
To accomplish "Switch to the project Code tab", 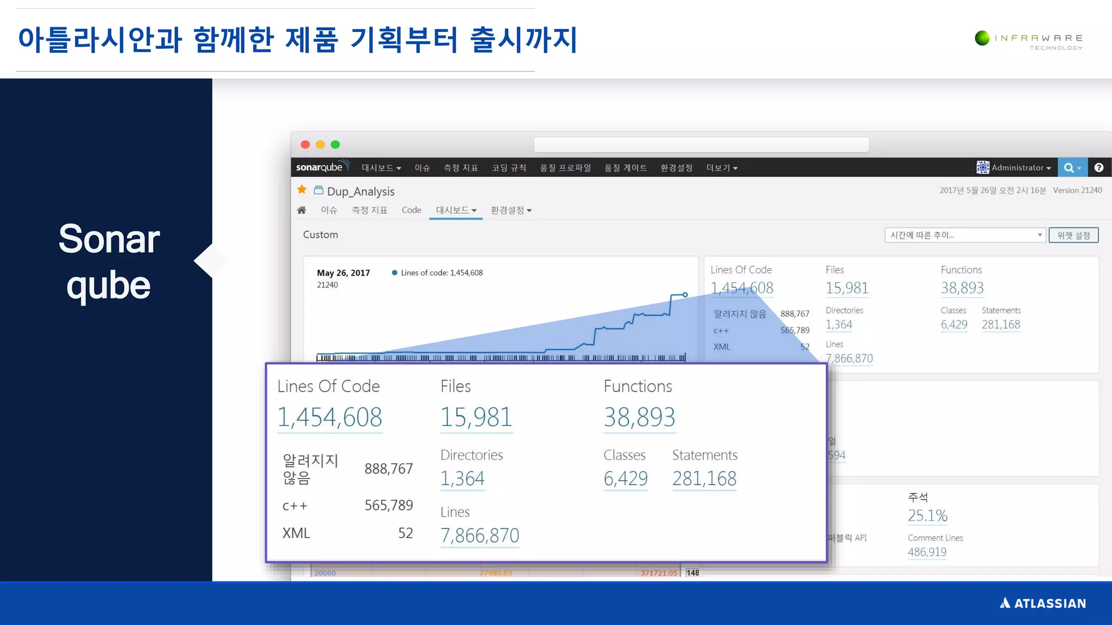I will coord(412,210).
